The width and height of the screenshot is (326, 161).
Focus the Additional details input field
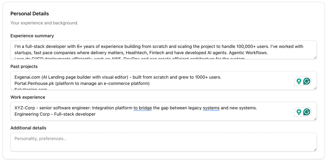pos(163,142)
